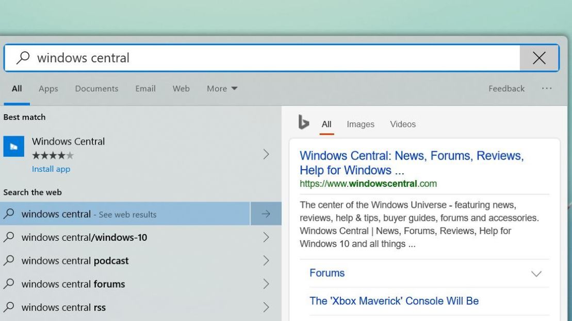Click inside the search input field
The width and height of the screenshot is (572, 321).
(x=206, y=58)
